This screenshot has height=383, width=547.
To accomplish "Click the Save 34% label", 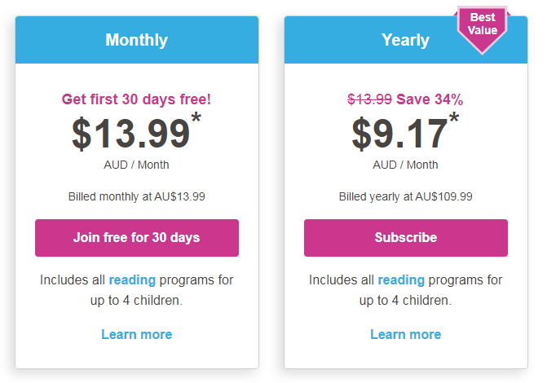I will 430,99.
